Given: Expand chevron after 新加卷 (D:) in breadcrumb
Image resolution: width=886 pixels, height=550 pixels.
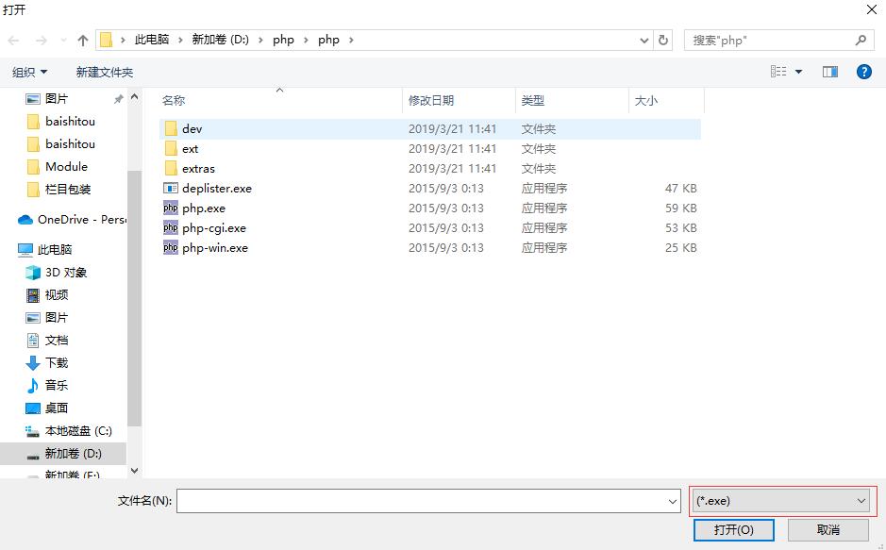Looking at the screenshot, I should 260,40.
